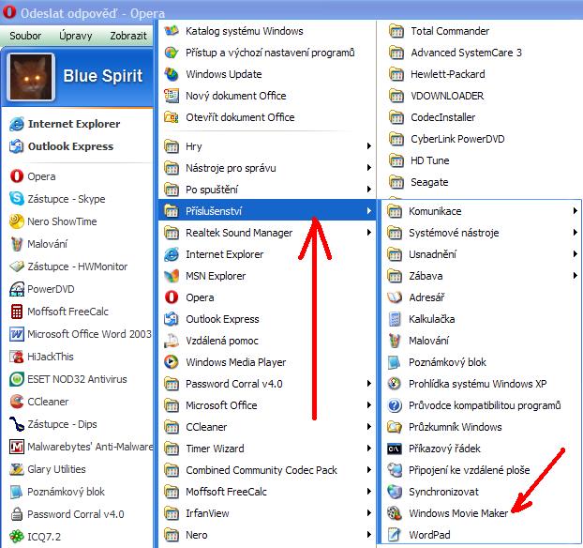Click the Microsoft Office Word 2003 icon
Viewport: 583px width, 548px height.
17,334
